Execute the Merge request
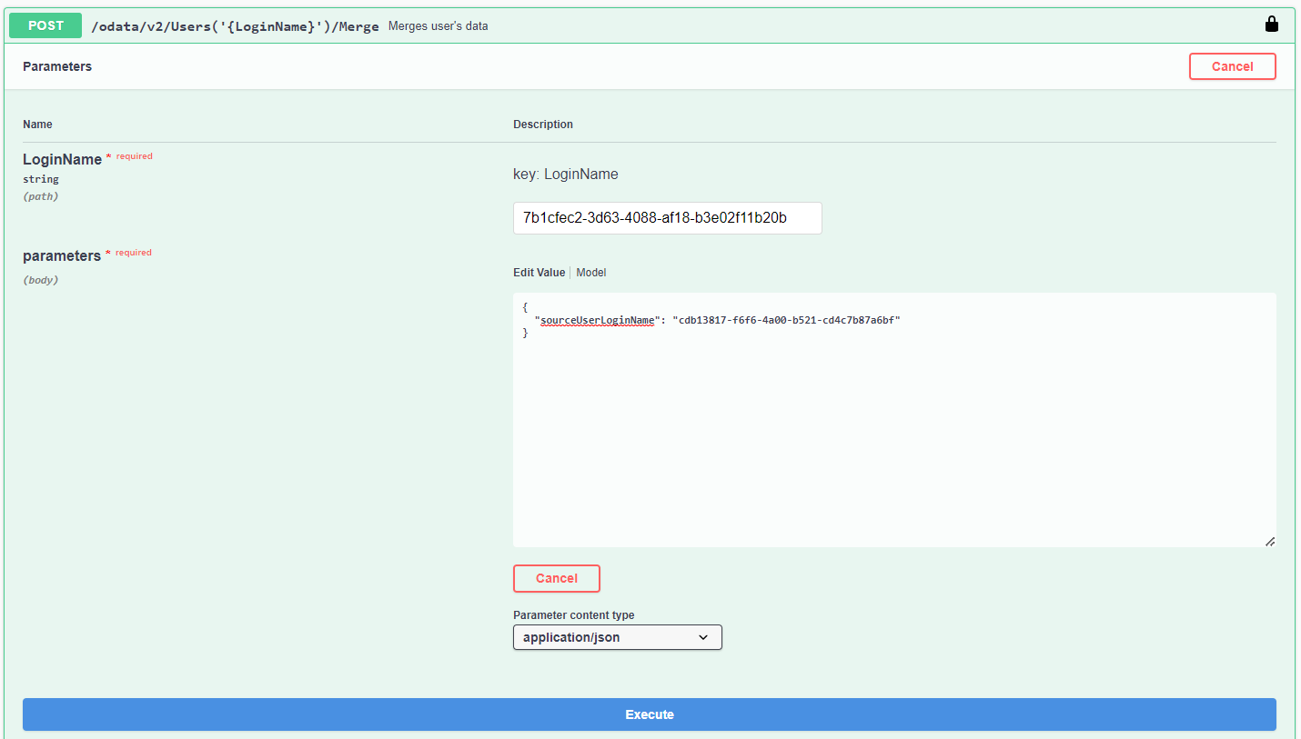Image resolution: width=1301 pixels, height=739 pixels. (650, 714)
